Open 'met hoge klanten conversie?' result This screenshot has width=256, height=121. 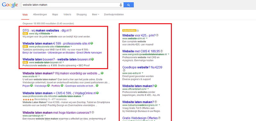tap(57, 112)
